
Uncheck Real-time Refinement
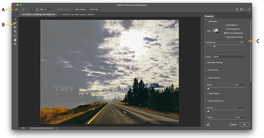tap(225, 33)
